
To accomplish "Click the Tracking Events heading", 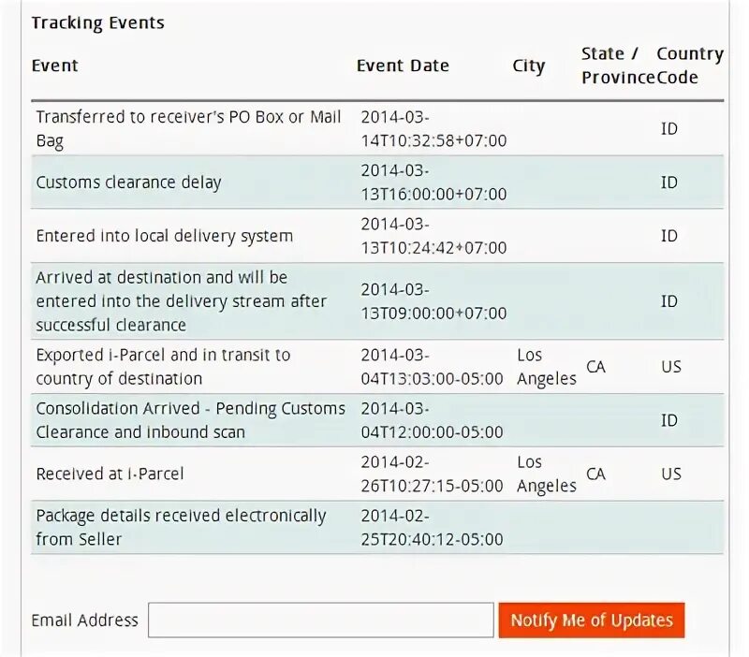I will [x=98, y=22].
